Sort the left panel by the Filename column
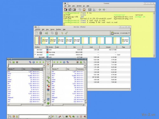The image size is (159, 119). coord(15,69)
